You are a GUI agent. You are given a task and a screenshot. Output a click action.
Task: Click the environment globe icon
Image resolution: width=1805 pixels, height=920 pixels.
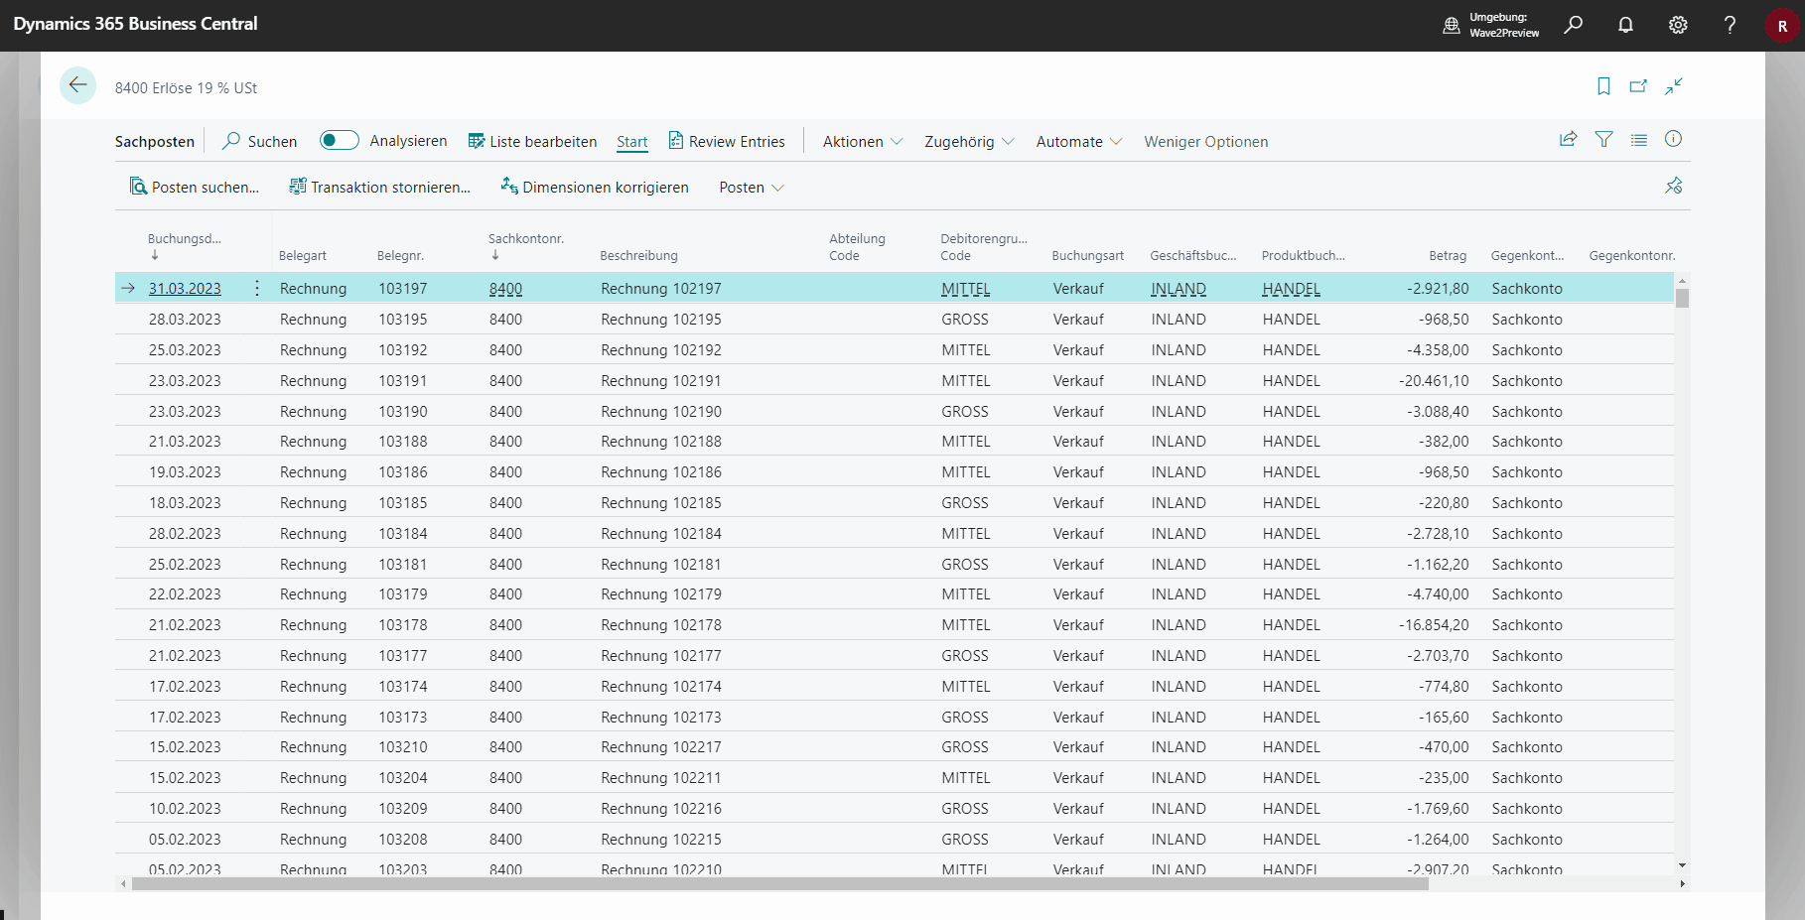[1452, 25]
